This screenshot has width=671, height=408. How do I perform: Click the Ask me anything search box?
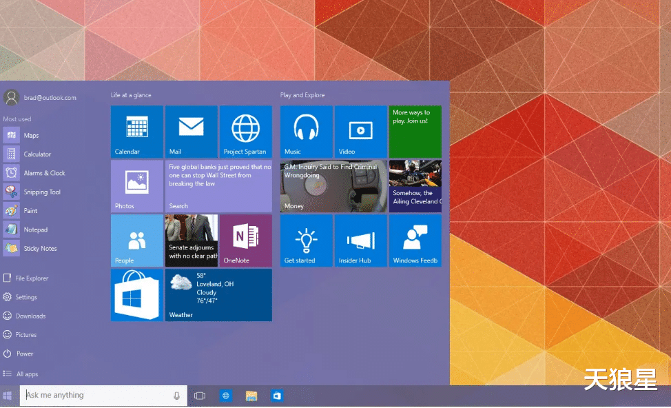click(x=96, y=396)
